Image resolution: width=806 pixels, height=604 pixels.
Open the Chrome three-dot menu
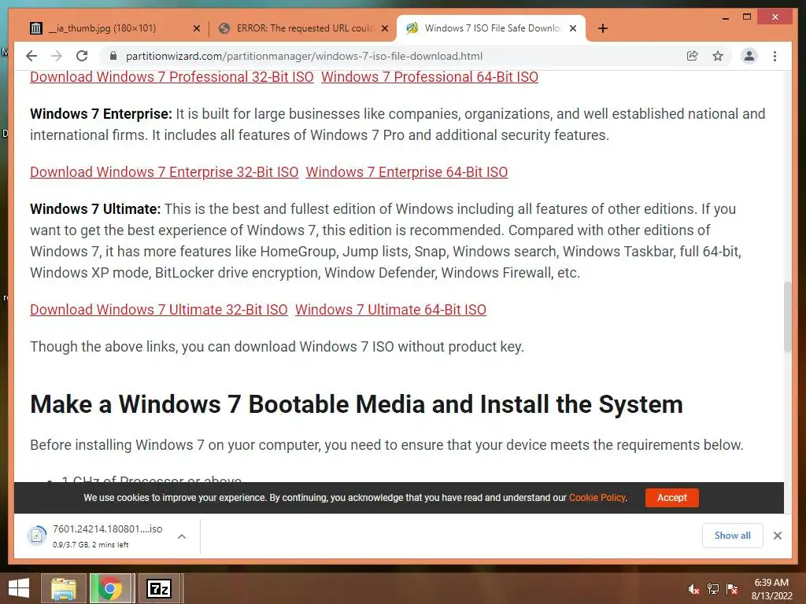(x=775, y=56)
